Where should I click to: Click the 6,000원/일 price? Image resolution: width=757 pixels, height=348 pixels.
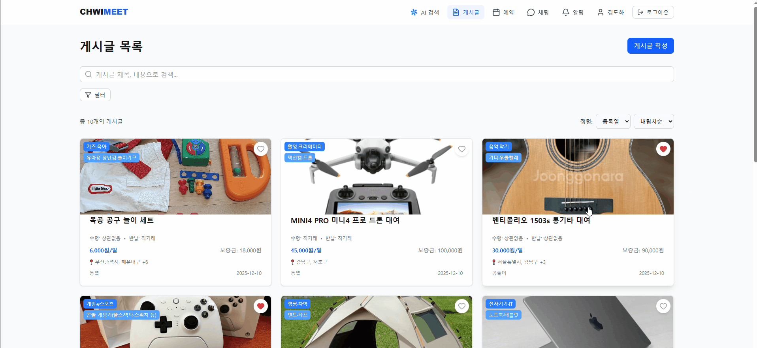(104, 250)
